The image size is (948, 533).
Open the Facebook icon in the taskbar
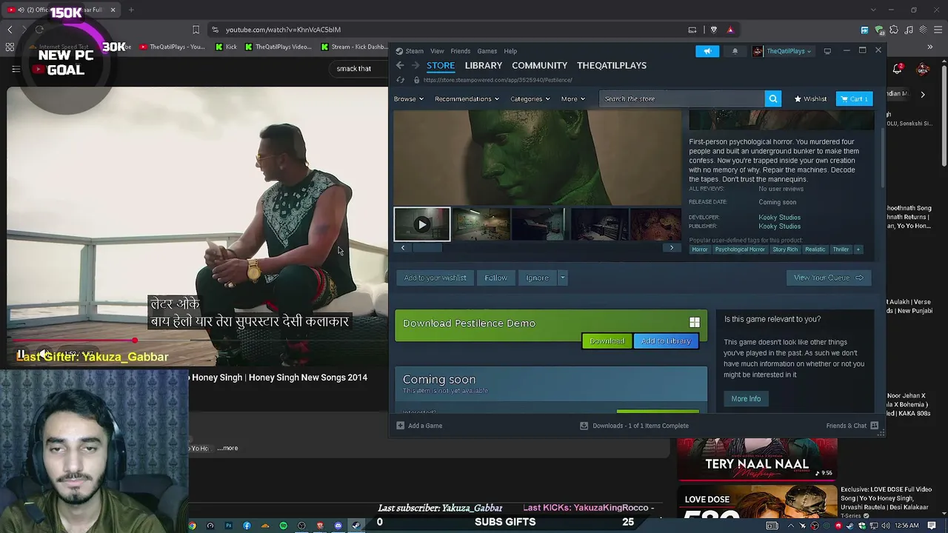pos(247,526)
